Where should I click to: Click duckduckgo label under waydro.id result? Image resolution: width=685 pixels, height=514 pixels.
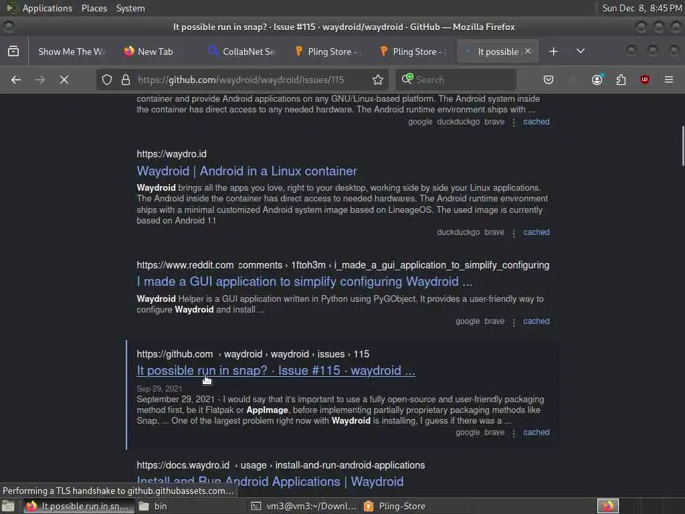point(458,232)
